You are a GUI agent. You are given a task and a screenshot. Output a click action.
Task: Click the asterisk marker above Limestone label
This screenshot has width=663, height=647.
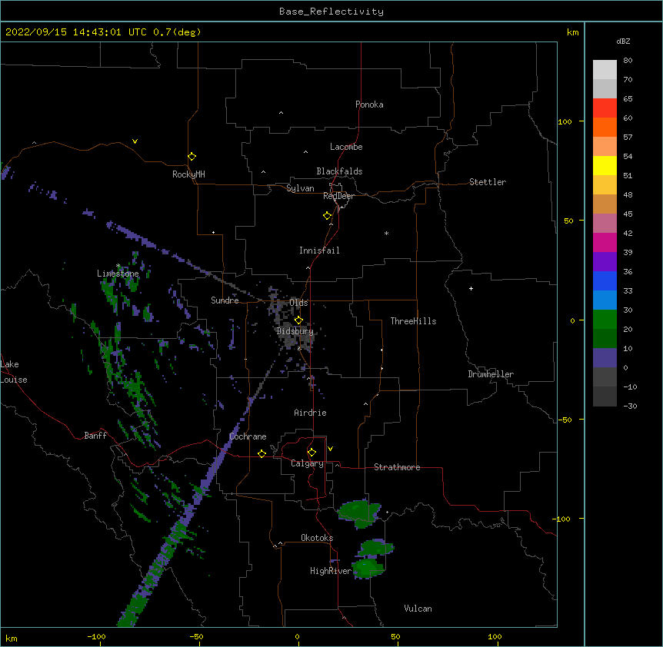point(118,266)
